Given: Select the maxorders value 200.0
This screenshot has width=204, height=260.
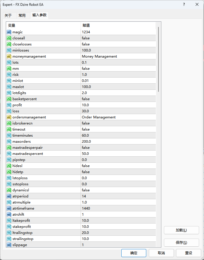Looking at the screenshot, I should pos(86,142).
